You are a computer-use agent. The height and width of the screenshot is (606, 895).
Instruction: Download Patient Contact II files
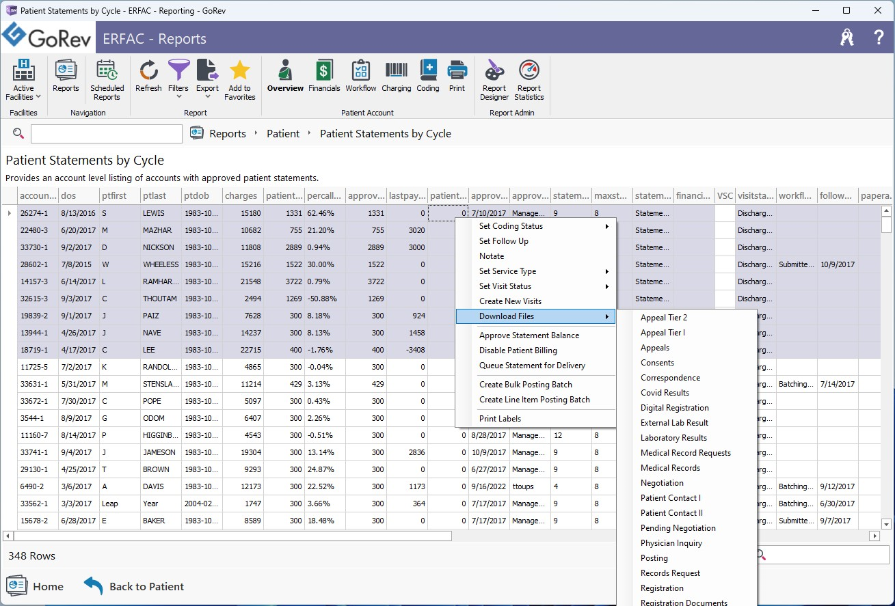tap(686, 513)
